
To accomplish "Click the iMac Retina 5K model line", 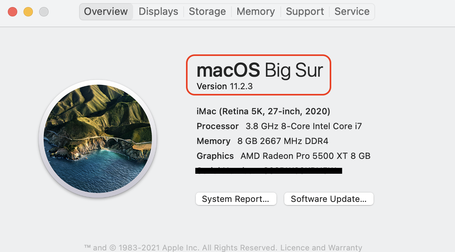I will click(263, 112).
